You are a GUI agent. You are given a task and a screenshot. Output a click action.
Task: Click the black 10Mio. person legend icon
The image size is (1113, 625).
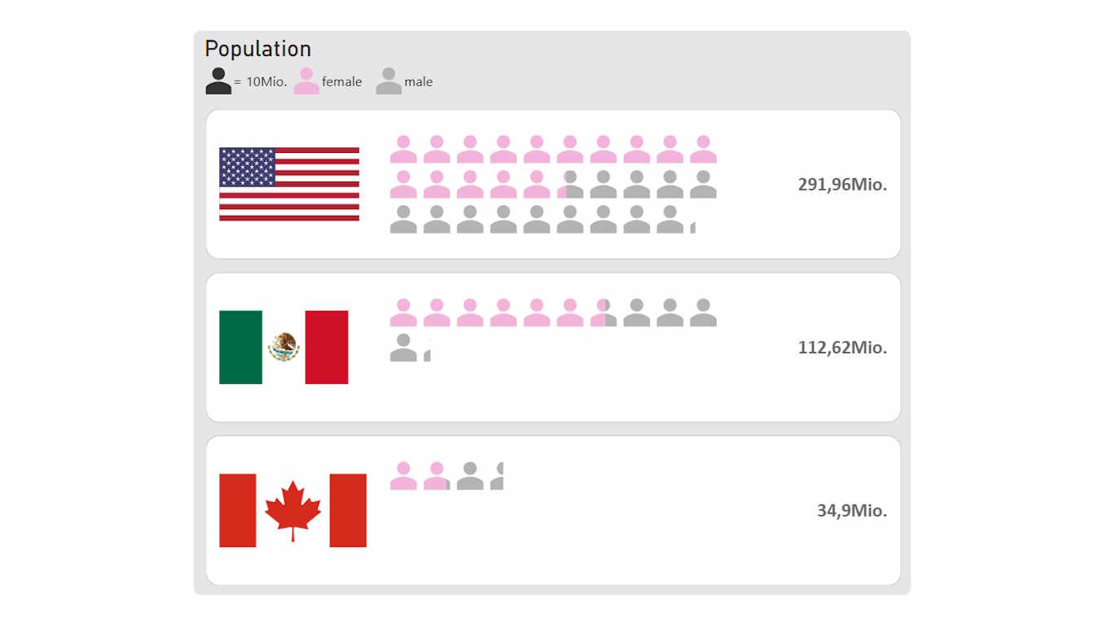(218, 81)
